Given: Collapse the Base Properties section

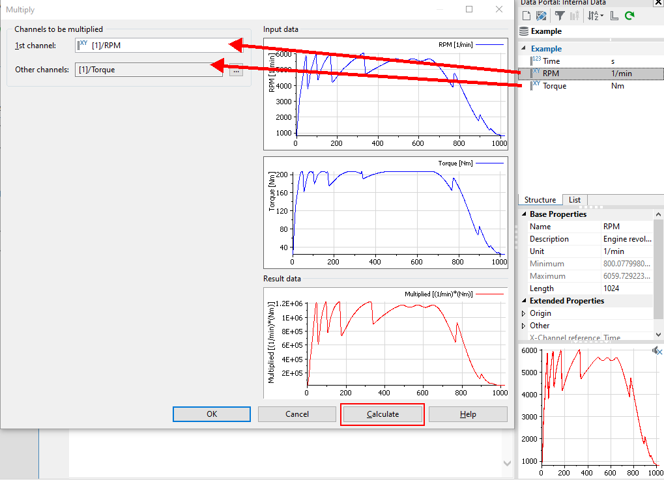Looking at the screenshot, I should [524, 214].
